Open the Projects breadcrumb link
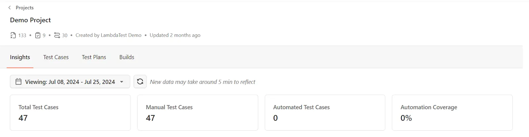Viewport: 529px width, 137px height. 24,8
